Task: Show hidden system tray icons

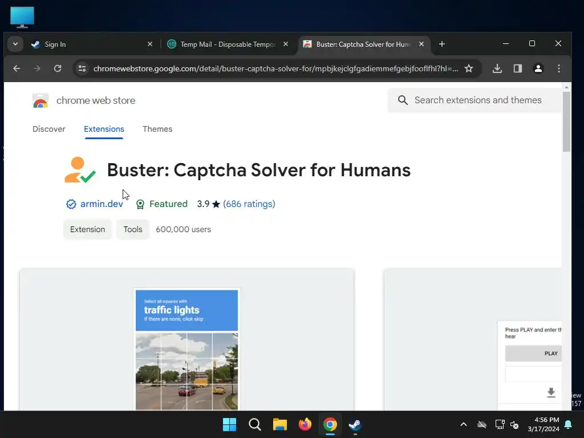Action: click(x=464, y=424)
